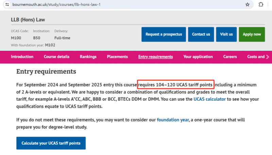Jump to the Placements section

[x=117, y=57]
